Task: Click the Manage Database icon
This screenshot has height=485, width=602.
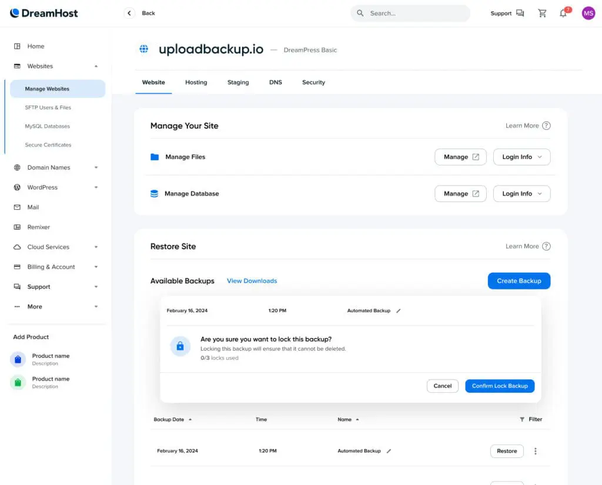Action: pyautogui.click(x=155, y=194)
